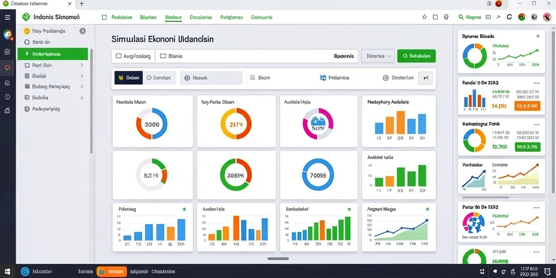Click the horizontal scrollbar below the charts
Image resolution: width=556 pixels, height=278 pixels.
[x=278, y=258]
